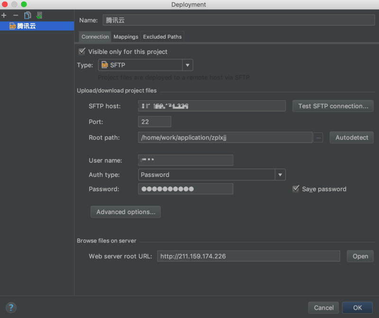Image resolution: width=379 pixels, height=318 pixels.
Task: Add a new deployment server with plus icon
Action: [4, 16]
